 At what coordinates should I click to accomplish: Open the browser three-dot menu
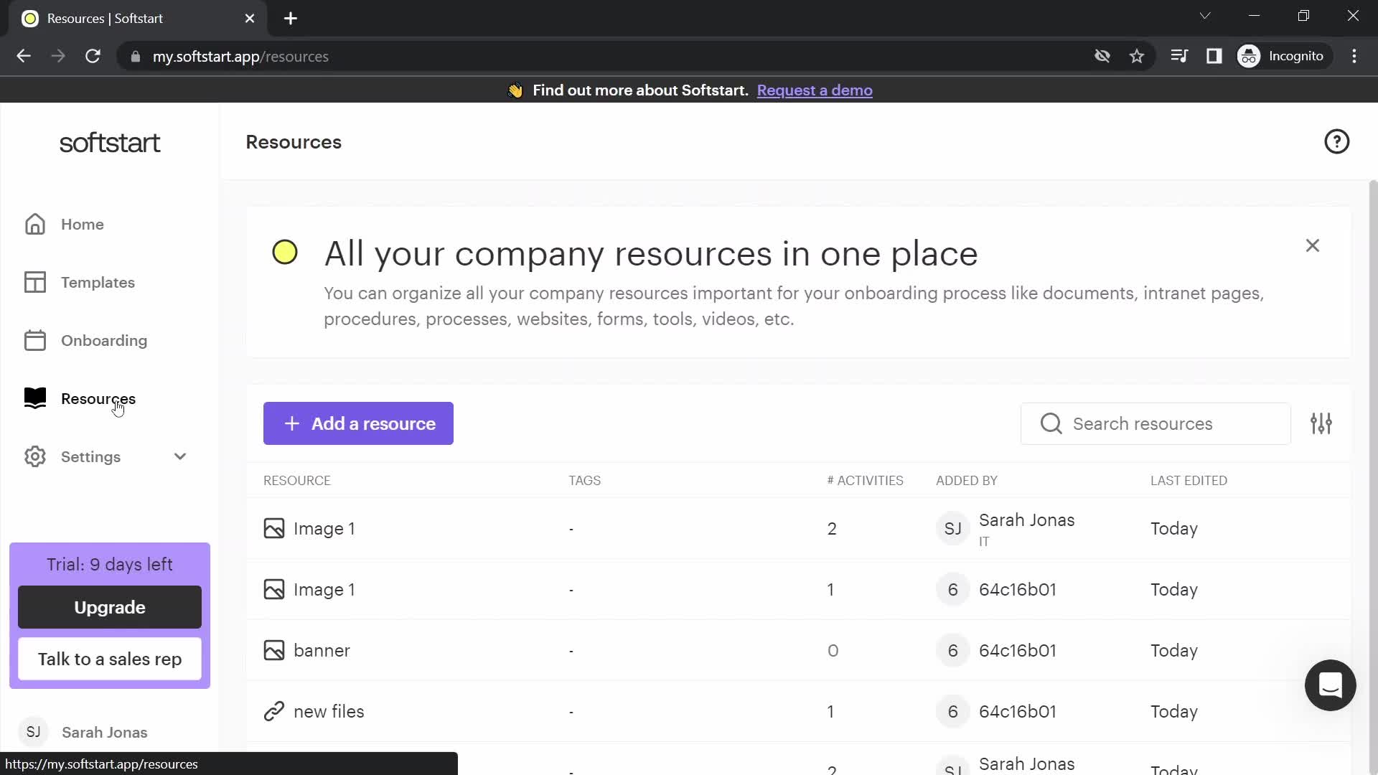point(1354,56)
